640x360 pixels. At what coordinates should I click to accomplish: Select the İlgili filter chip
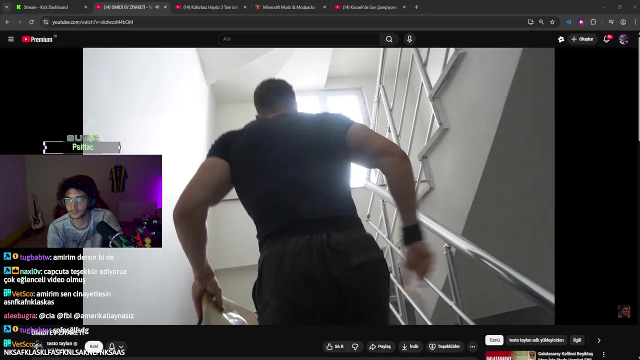(577, 340)
